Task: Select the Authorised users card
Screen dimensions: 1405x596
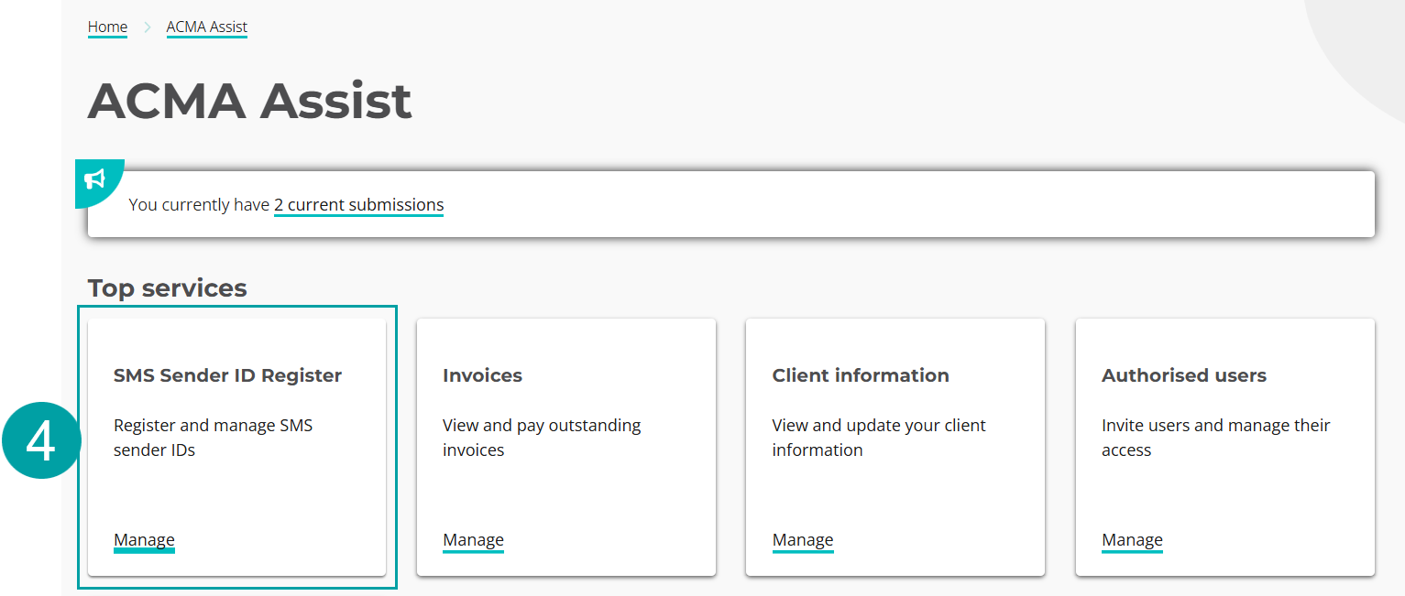Action: tap(1224, 446)
